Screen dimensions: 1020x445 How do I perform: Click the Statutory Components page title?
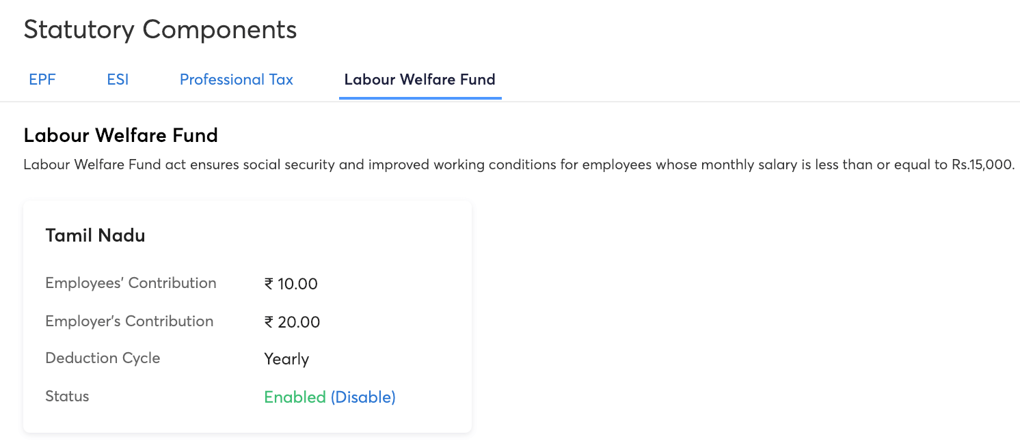click(160, 30)
